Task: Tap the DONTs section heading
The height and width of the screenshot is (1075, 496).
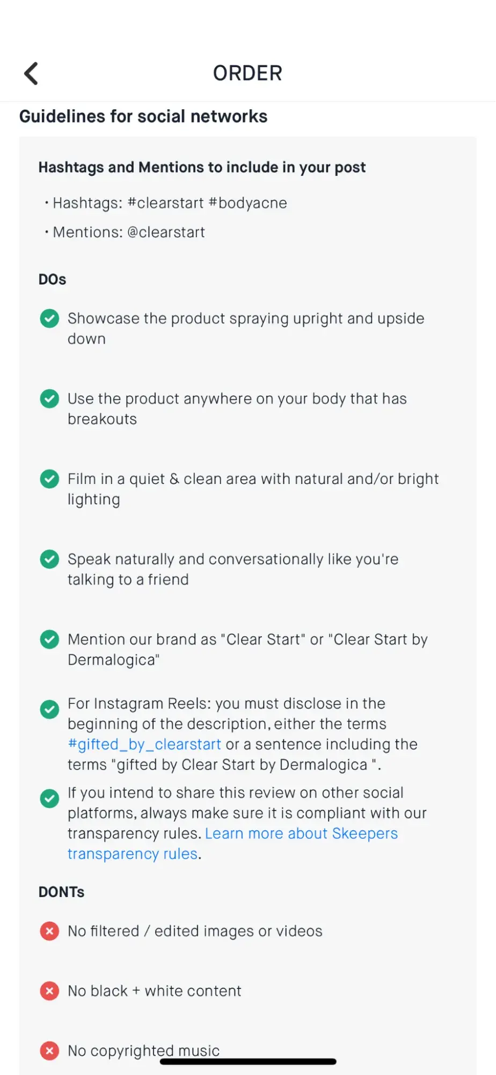Action: [62, 892]
